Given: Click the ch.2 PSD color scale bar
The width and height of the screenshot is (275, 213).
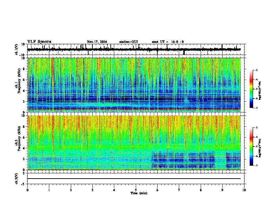Looking at the screenshot, I should click(251, 147).
